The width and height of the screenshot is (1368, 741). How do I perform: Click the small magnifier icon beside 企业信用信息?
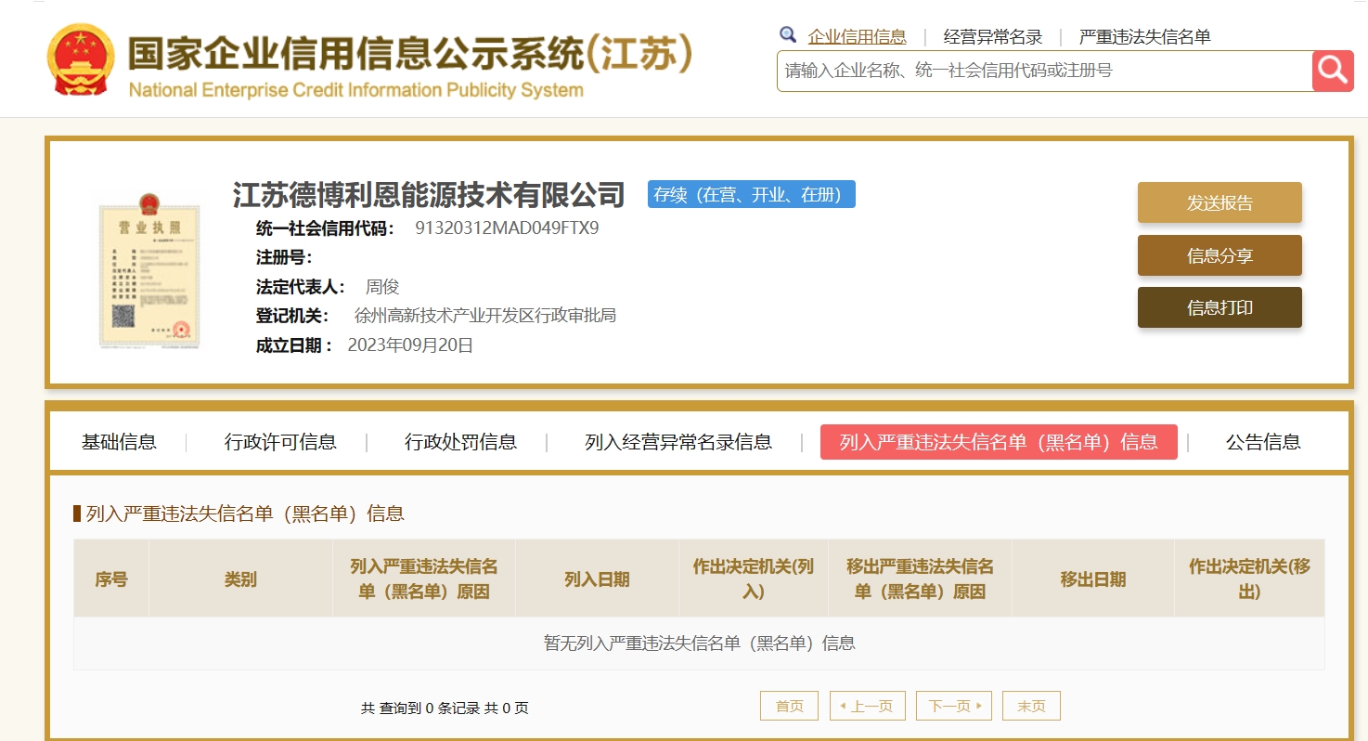pos(788,35)
